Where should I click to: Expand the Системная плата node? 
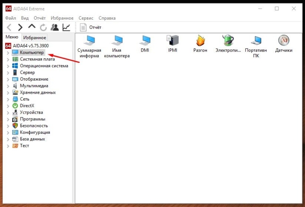(x=8, y=59)
